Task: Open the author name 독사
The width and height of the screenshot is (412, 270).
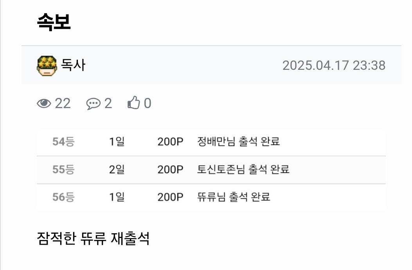Action: click(73, 65)
